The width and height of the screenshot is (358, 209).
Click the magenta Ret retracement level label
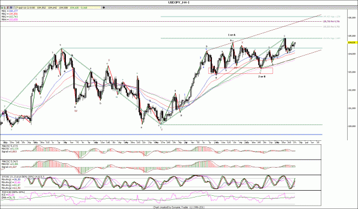tap(331, 21)
